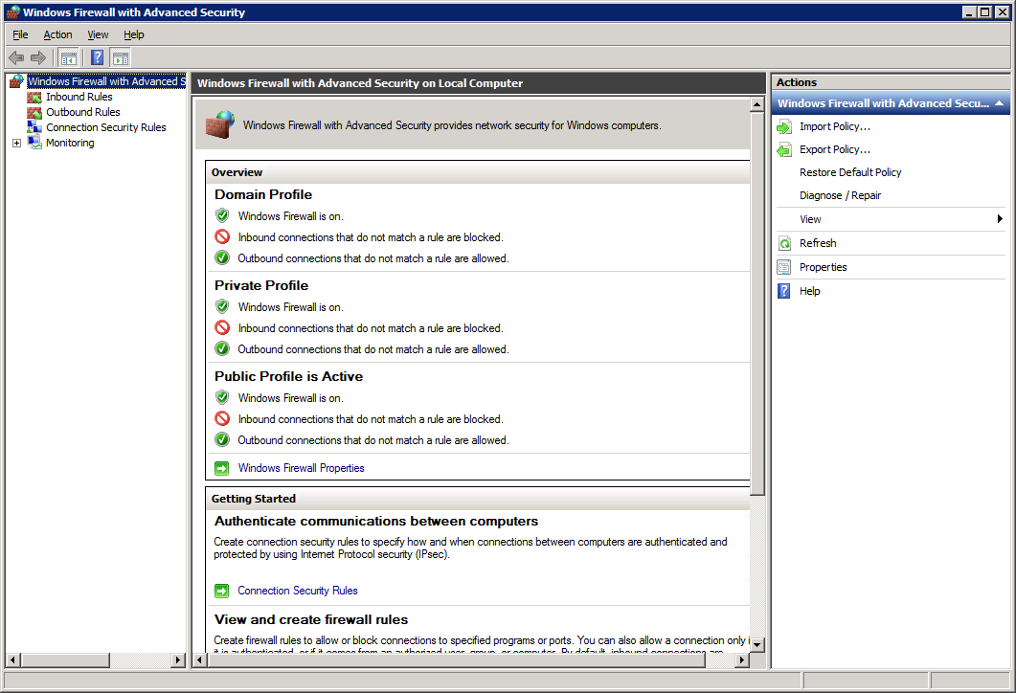Click the root firewall node icon in tree

(17, 81)
